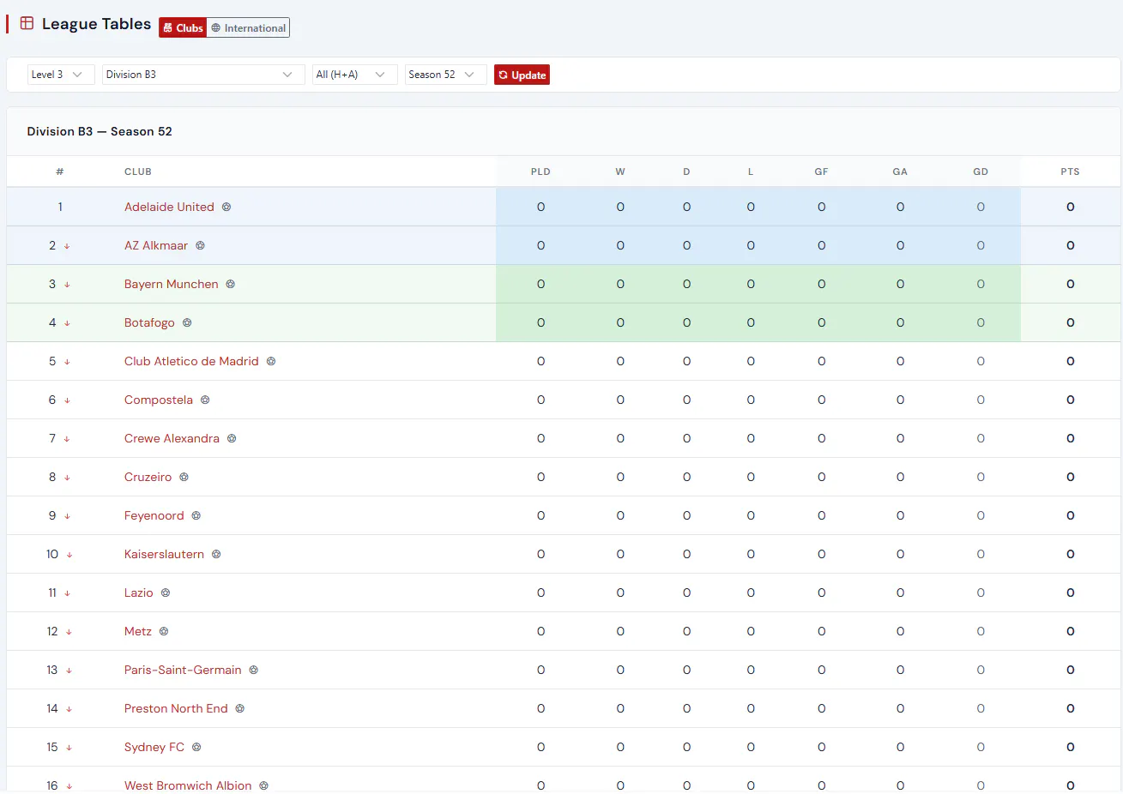Open the Lazio club link
The image size is (1123, 794).
[x=139, y=592]
